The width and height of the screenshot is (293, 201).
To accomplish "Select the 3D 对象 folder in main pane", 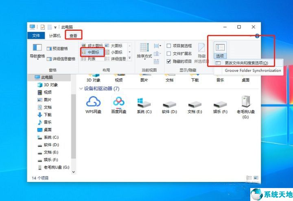I will [93, 78].
